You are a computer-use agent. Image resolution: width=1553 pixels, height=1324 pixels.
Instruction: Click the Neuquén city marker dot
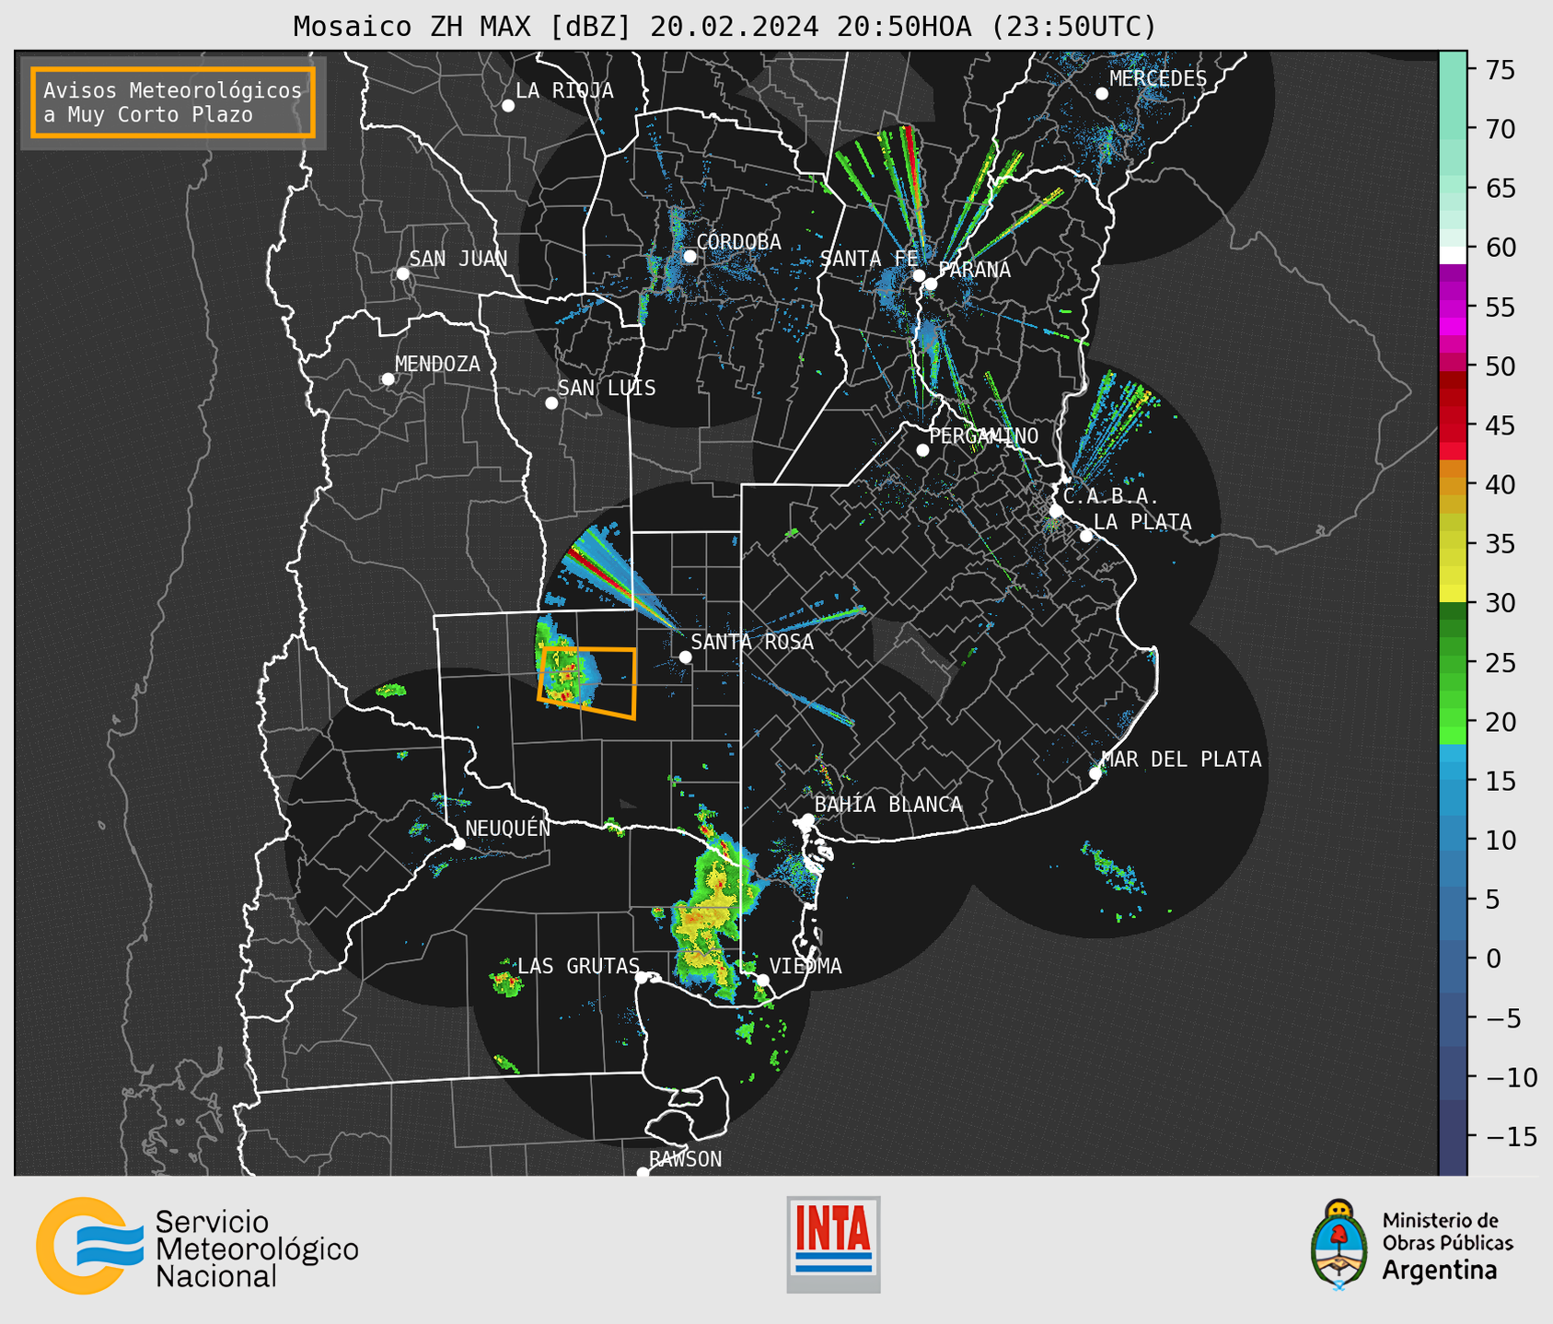click(458, 843)
